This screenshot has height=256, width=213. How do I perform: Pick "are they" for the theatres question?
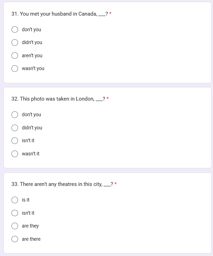(x=15, y=226)
